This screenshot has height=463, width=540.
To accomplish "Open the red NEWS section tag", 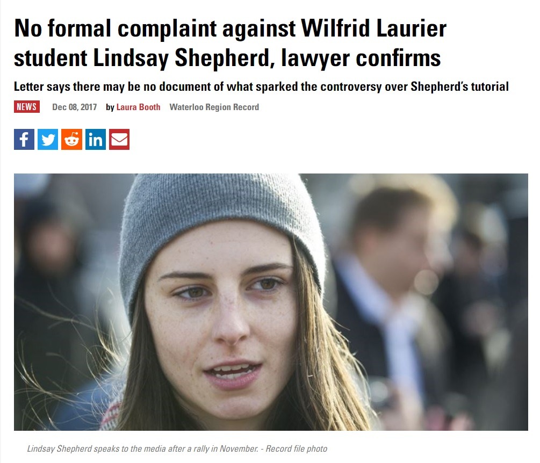I will pos(27,107).
